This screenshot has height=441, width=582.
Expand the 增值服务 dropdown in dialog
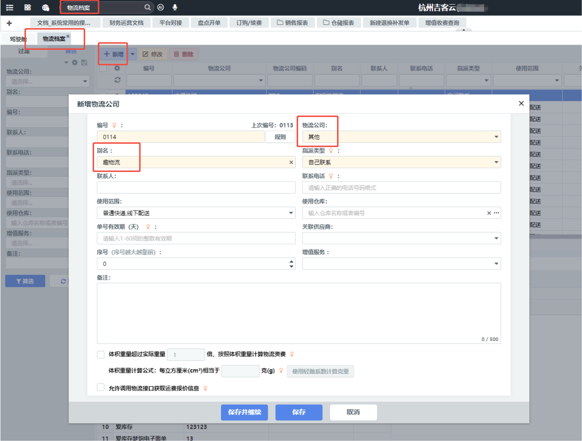click(x=496, y=264)
